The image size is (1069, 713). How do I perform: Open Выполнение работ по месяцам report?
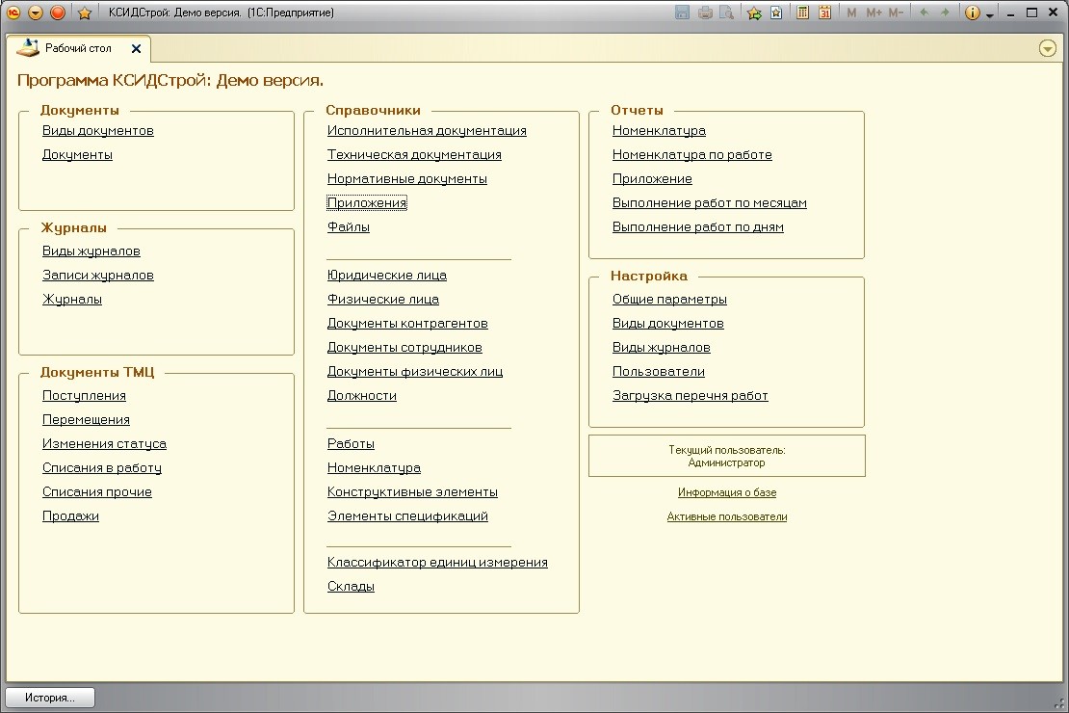[x=710, y=202]
